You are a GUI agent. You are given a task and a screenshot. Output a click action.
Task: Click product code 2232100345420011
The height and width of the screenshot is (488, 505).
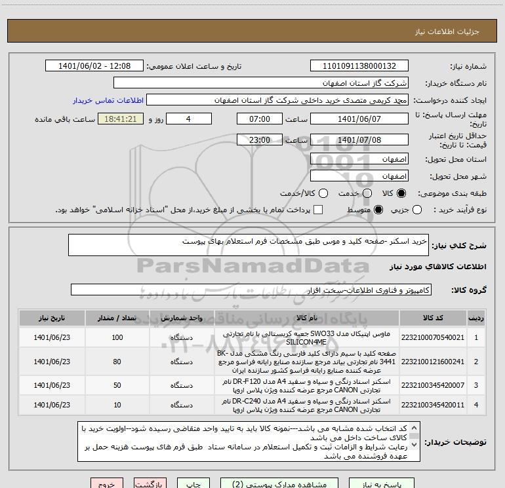coord(433,405)
